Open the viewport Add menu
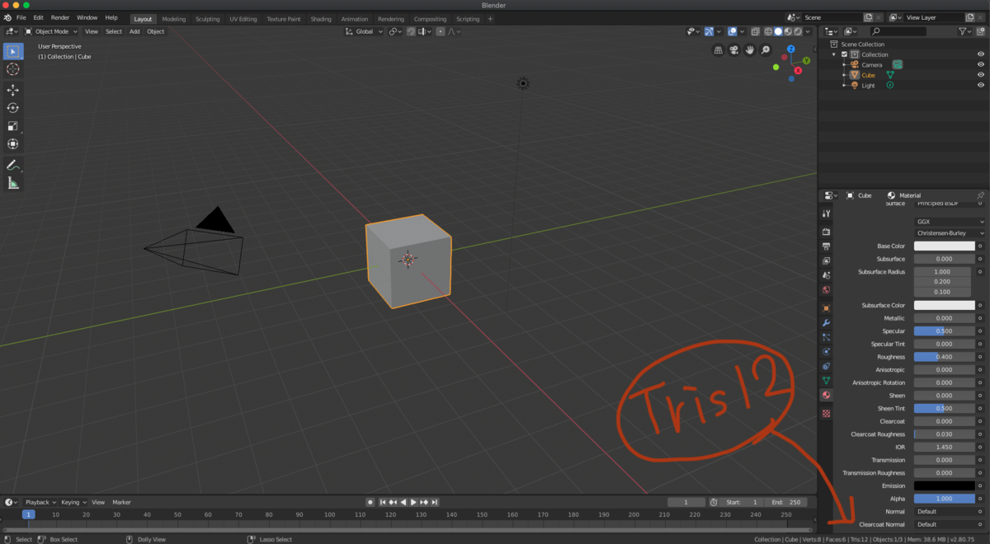 point(134,31)
